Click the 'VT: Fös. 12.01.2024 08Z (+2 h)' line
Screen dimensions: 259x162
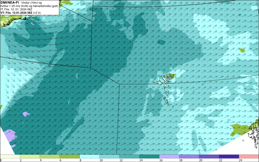coord(20,13)
